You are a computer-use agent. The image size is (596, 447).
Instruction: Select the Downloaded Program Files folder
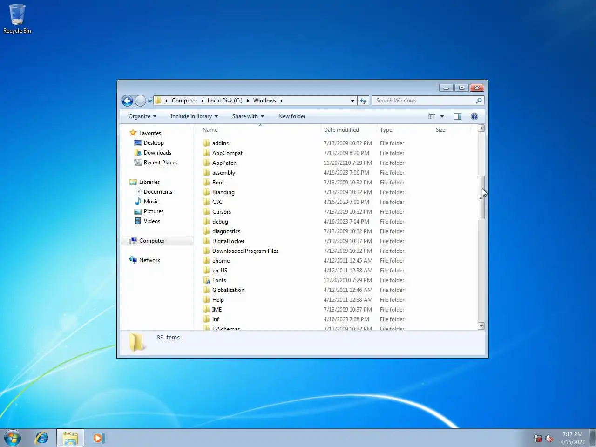point(245,251)
